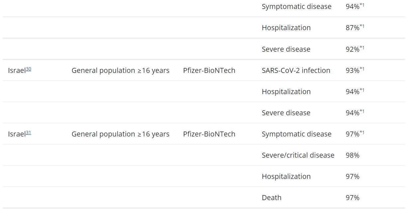Screen dimensions: 407x213
Task: Click Pfizer-BioNTech in the Israel reference 31 row
Action: 209,134
